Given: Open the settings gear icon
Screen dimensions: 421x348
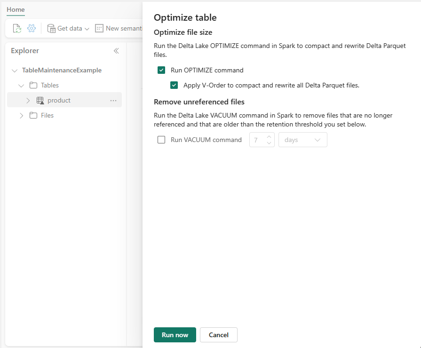Looking at the screenshot, I should click(32, 28).
